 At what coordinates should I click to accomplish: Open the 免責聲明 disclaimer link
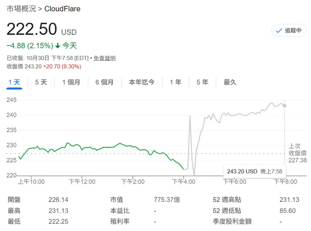coord(105,58)
